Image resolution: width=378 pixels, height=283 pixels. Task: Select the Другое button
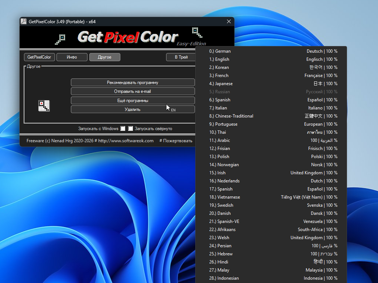coord(104,57)
